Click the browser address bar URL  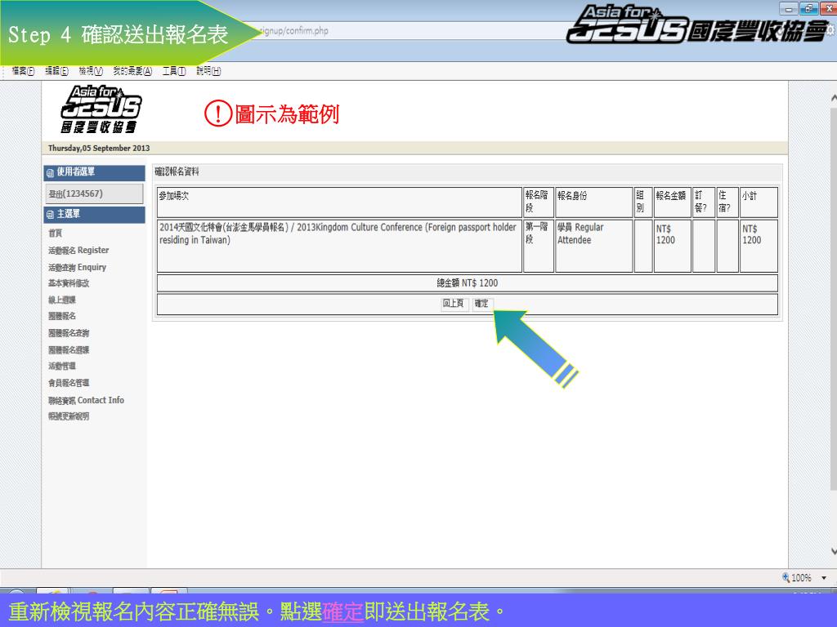tap(294, 32)
